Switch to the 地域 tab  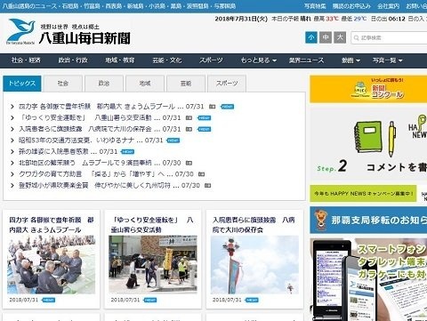(x=145, y=84)
